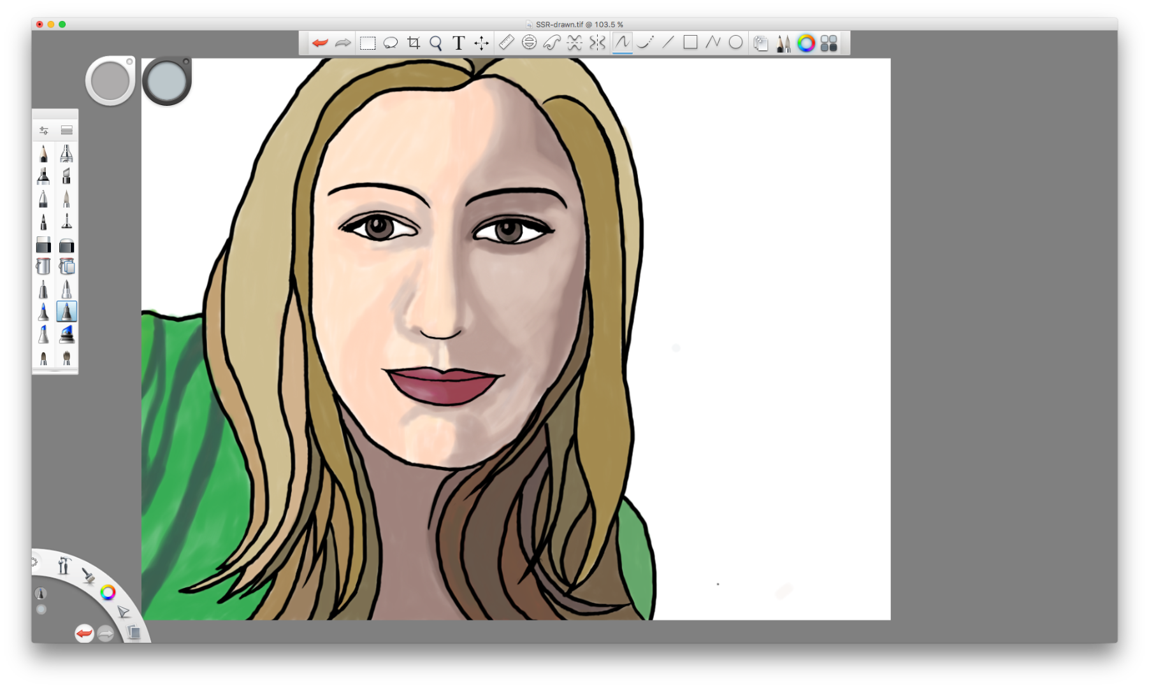Open the brush library list icon
The image size is (1149, 688).
[66, 130]
